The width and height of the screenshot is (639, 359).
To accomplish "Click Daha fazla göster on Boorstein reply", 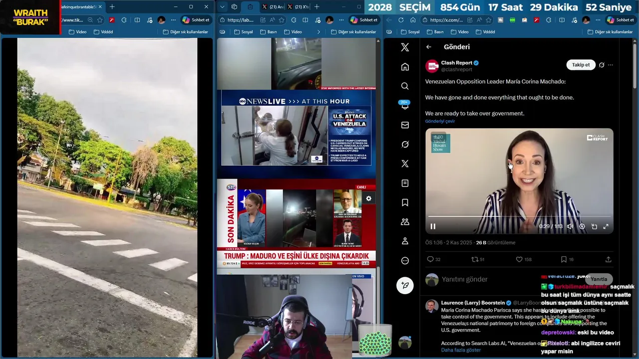I will coord(461,350).
